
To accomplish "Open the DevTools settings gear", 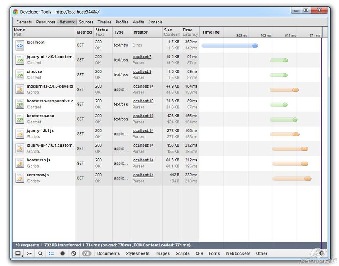I will click(x=321, y=252).
